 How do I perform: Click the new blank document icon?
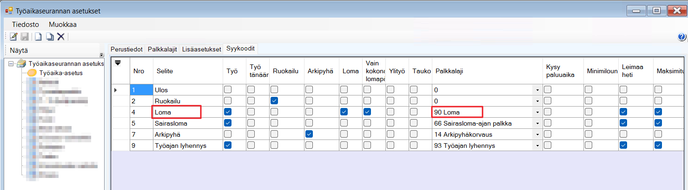click(x=39, y=37)
